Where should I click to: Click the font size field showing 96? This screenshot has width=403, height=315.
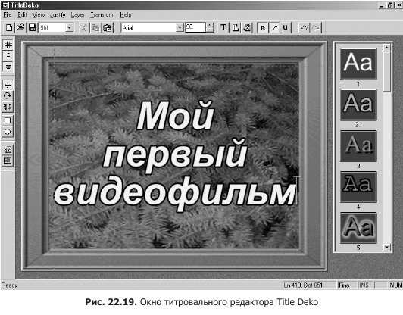pyautogui.click(x=195, y=27)
